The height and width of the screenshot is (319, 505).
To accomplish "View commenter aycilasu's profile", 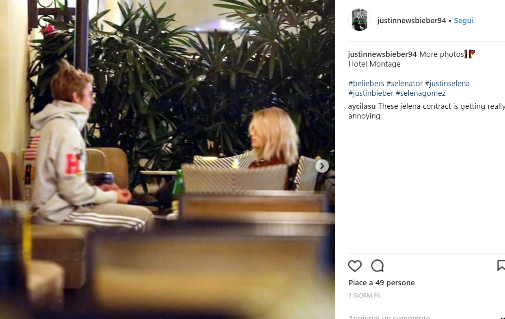I will click(362, 106).
